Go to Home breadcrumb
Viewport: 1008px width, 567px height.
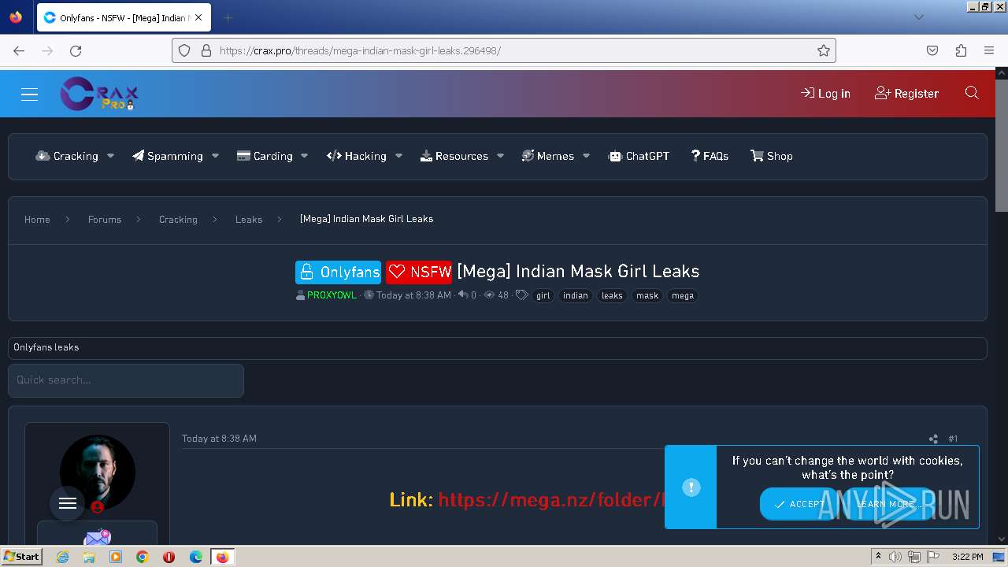[x=37, y=219]
